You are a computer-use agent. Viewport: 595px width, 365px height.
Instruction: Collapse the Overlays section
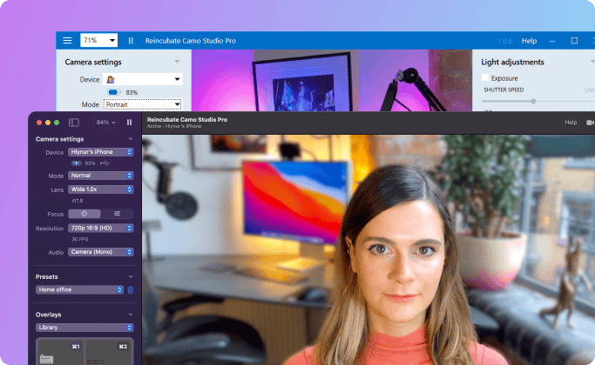pos(131,315)
